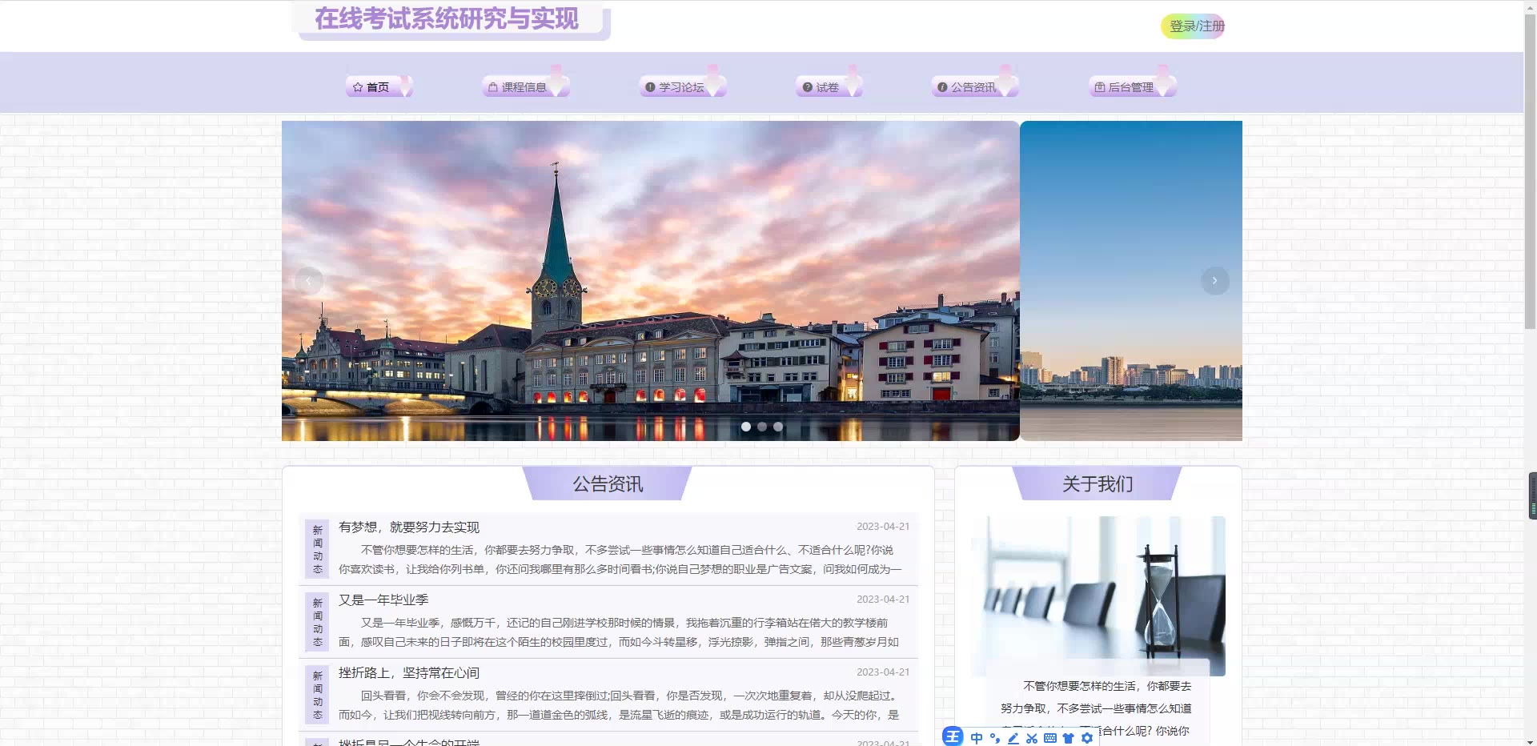Open the news titled 挫折路上，坚持常在心间
Viewport: 1537px width, 746px height.
[409, 672]
